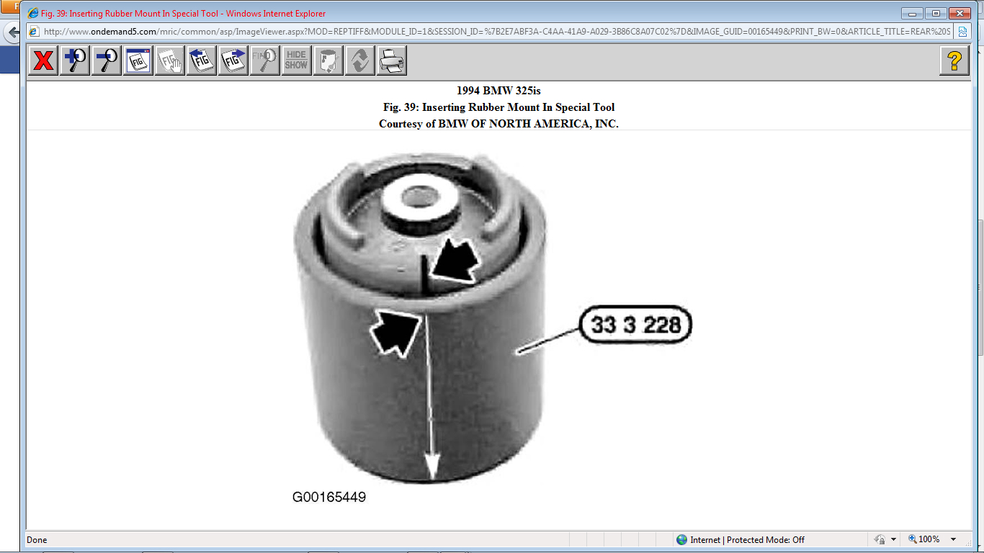The width and height of the screenshot is (984, 553).
Task: Click the browser Back navigation button
Action: click(x=11, y=31)
